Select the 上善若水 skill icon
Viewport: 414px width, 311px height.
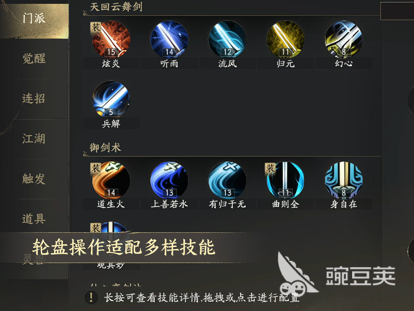click(x=169, y=180)
